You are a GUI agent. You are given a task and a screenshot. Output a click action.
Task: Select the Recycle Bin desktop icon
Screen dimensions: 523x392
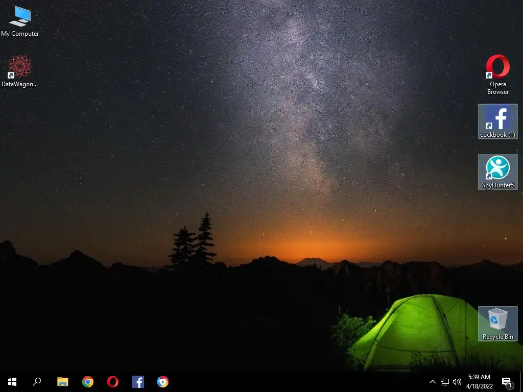click(497, 323)
